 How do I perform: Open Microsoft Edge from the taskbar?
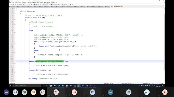[x=59, y=86]
